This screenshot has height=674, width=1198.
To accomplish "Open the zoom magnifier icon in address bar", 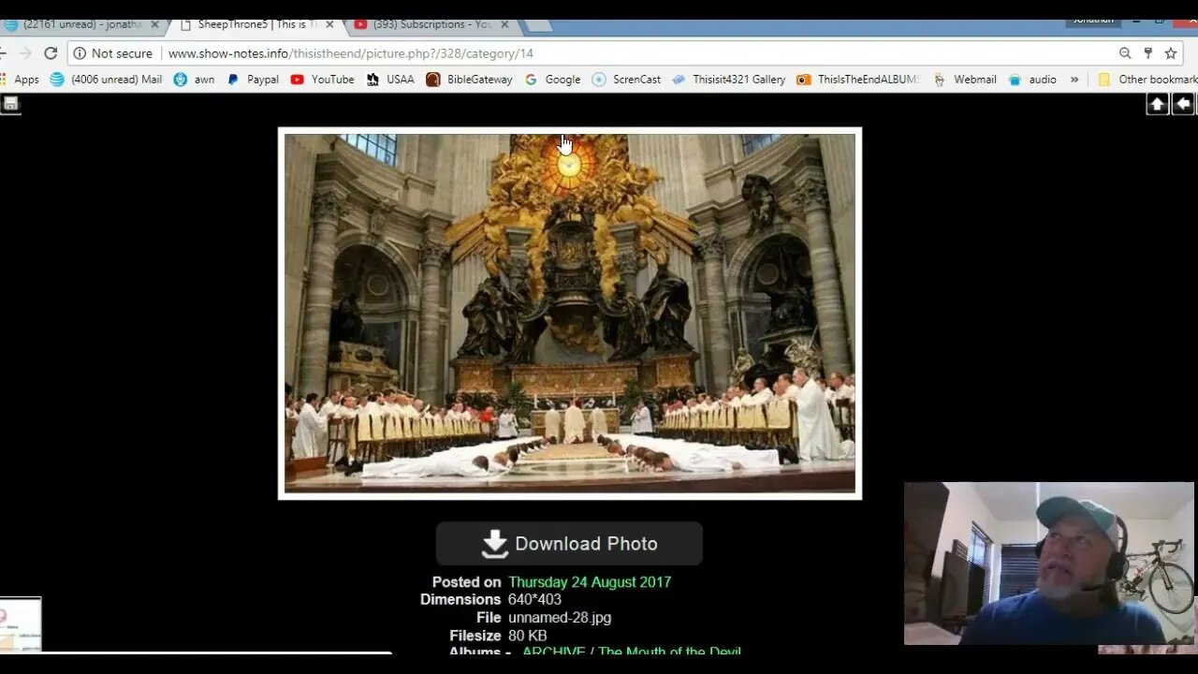I will 1125,53.
